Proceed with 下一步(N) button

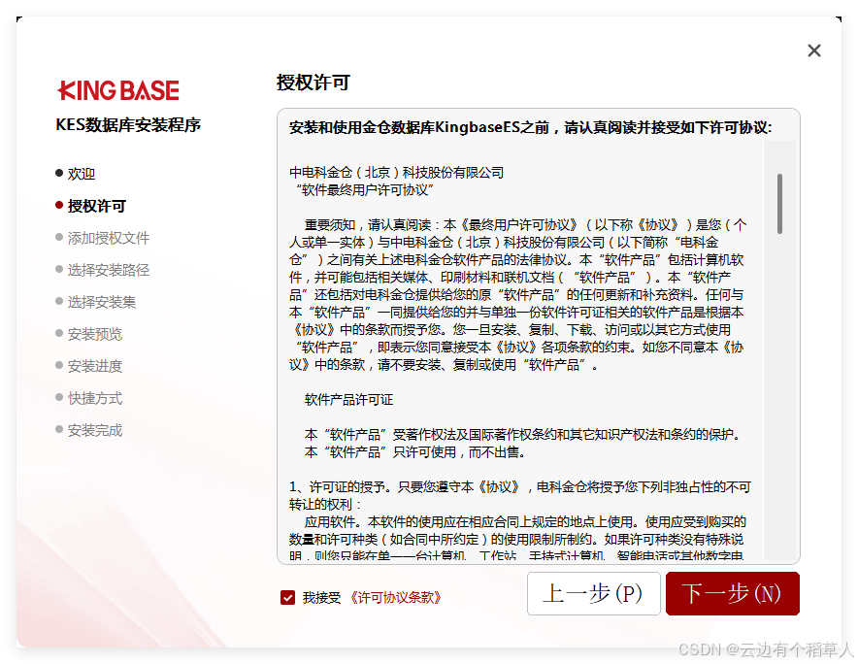tap(732, 593)
